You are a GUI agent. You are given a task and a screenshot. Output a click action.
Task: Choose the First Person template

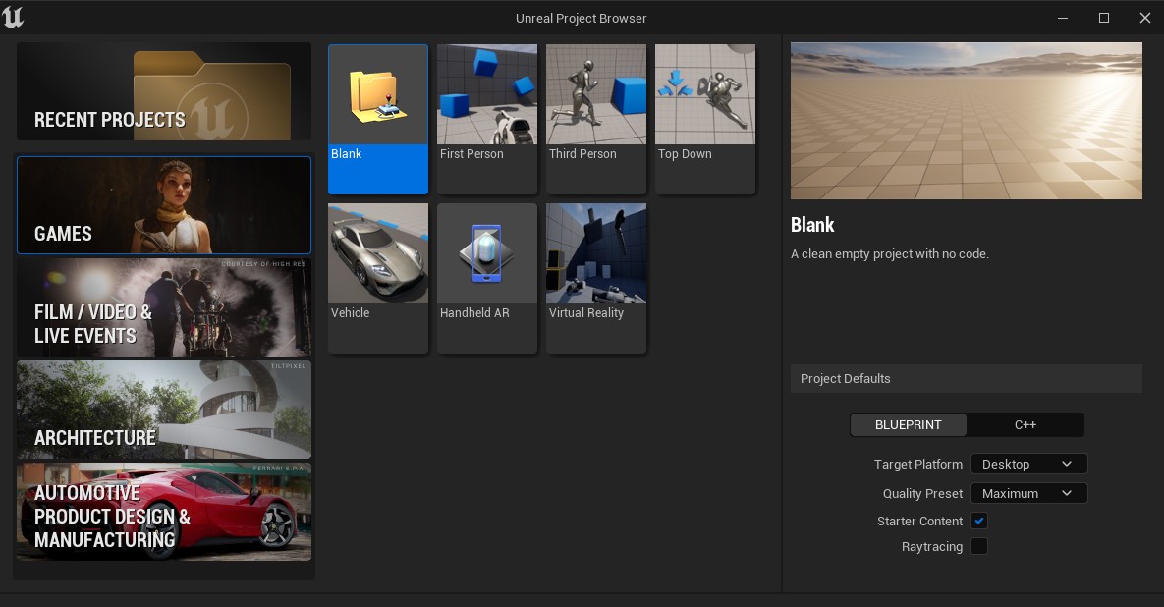[x=487, y=119]
